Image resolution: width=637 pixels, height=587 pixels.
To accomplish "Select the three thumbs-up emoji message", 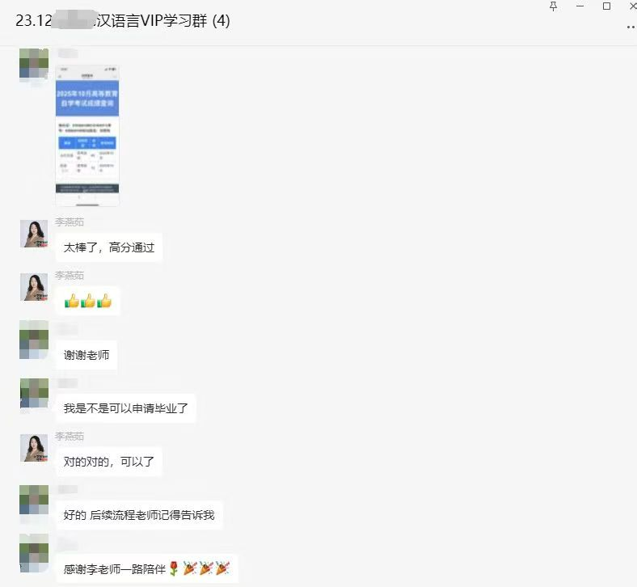I will [88, 301].
